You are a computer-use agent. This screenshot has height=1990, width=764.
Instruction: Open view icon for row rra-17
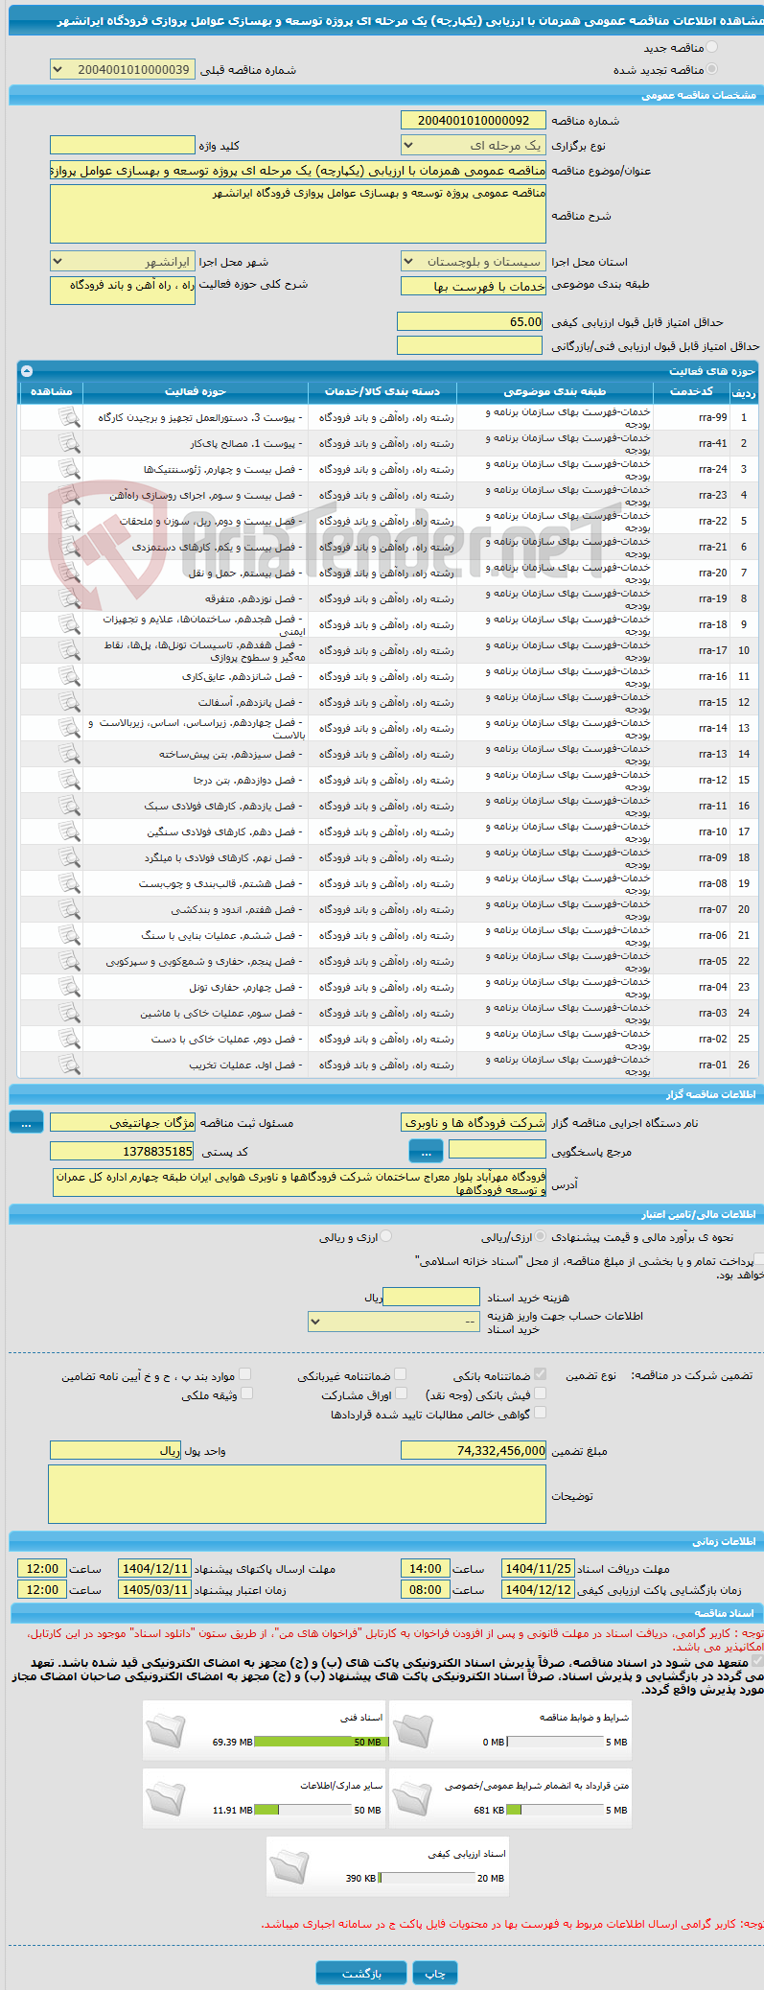(x=69, y=650)
